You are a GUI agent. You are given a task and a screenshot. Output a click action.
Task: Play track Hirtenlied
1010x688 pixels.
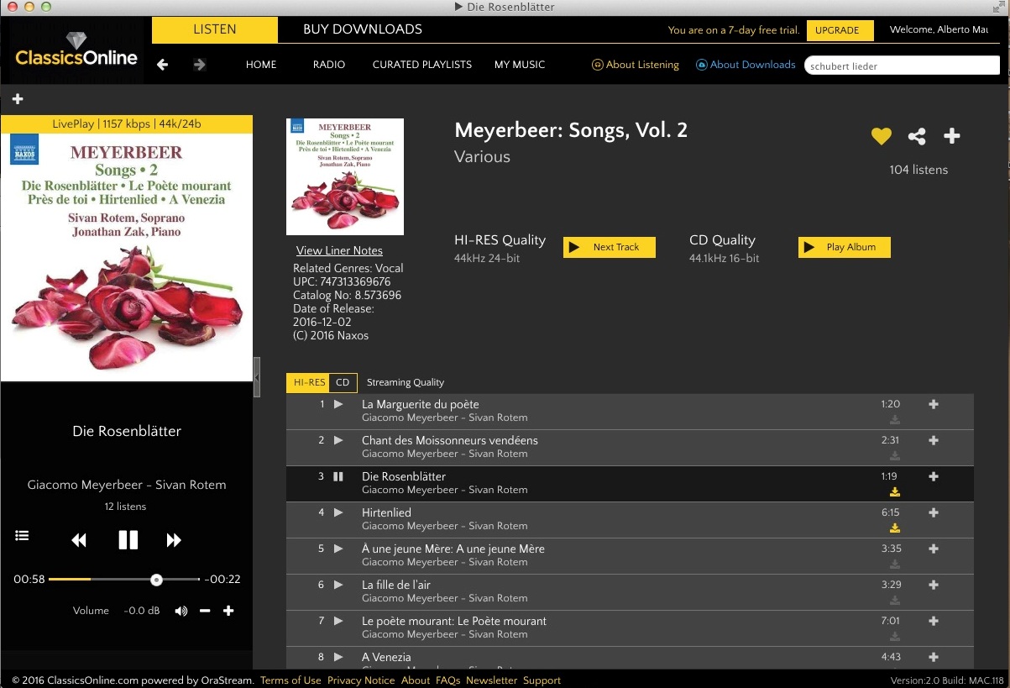click(338, 512)
